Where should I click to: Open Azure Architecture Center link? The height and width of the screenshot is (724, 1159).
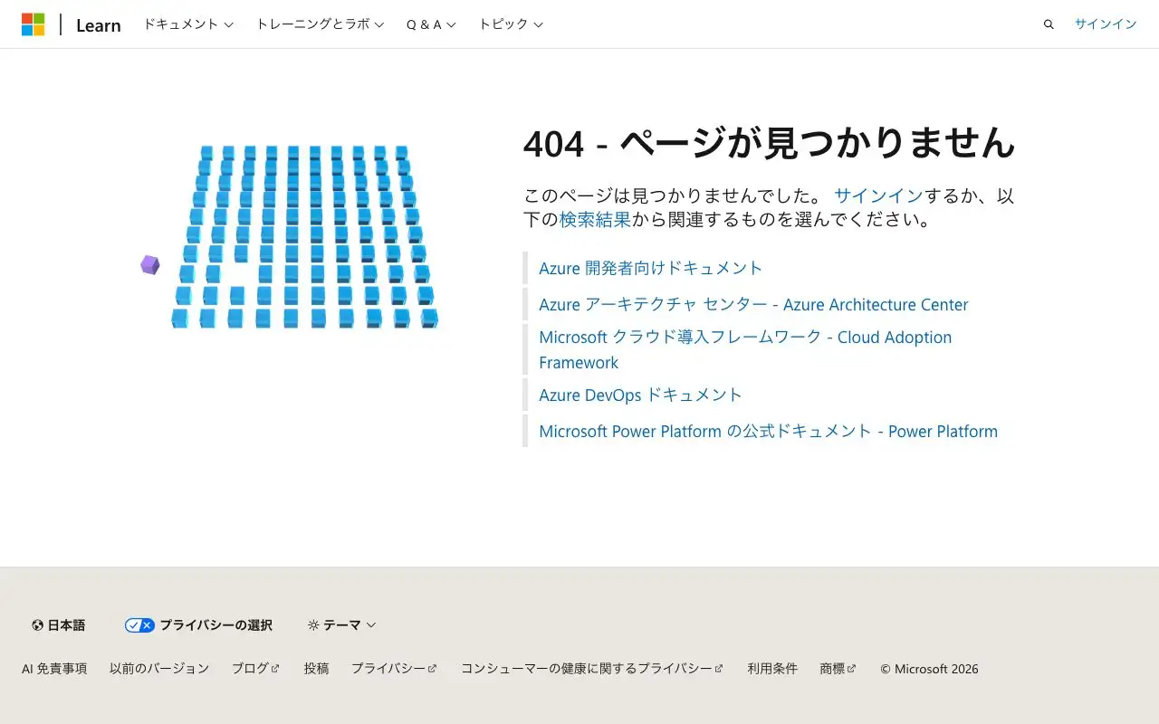click(753, 305)
